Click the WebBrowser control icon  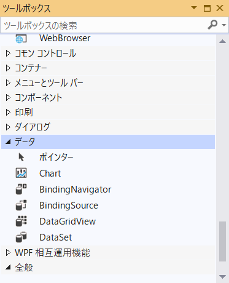(21, 39)
